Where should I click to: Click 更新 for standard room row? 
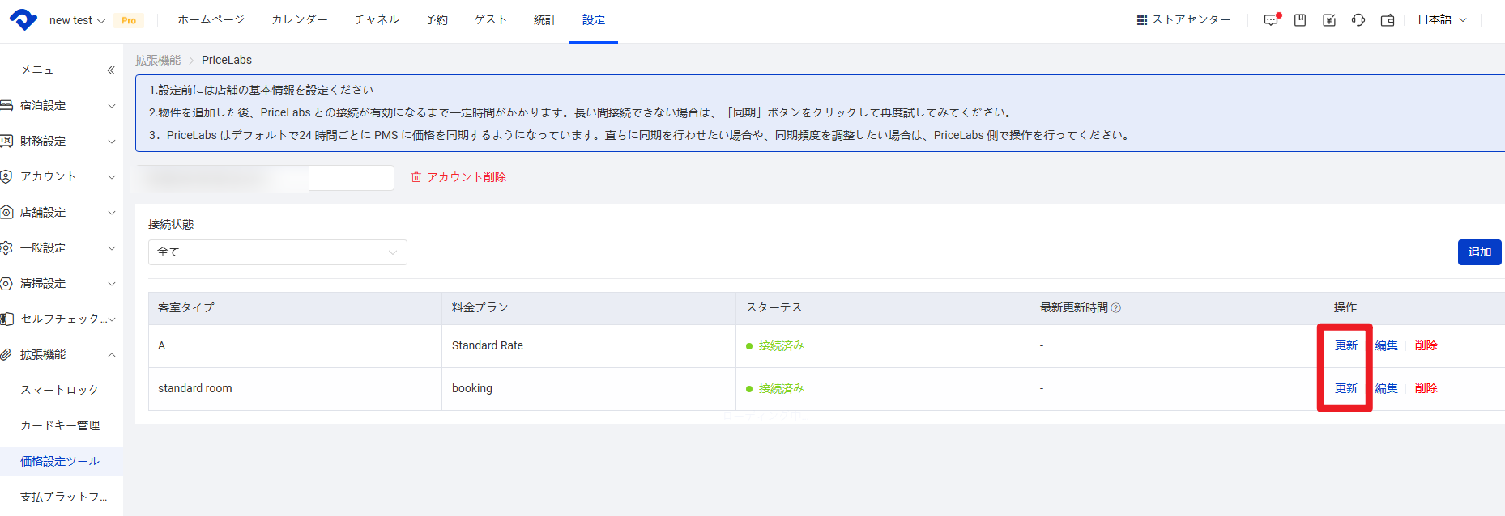[x=1346, y=388]
